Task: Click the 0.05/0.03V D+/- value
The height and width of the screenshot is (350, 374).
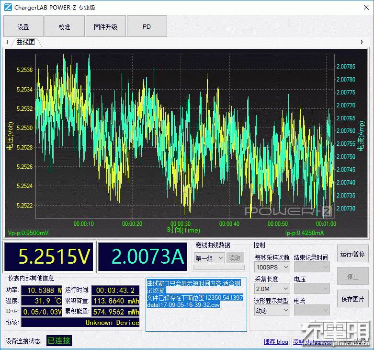Action: [x=42, y=311]
